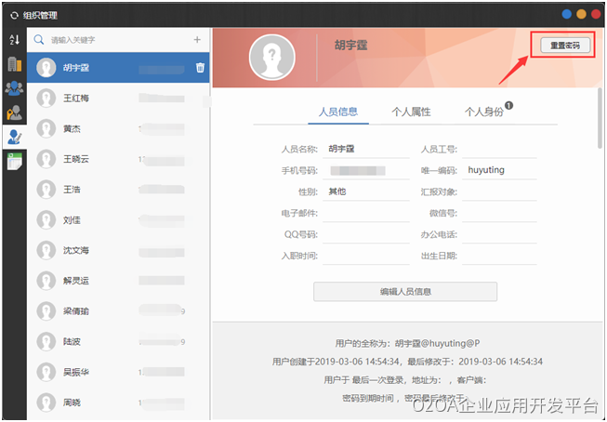Click the large avatar of 胡宇霆

click(272, 56)
